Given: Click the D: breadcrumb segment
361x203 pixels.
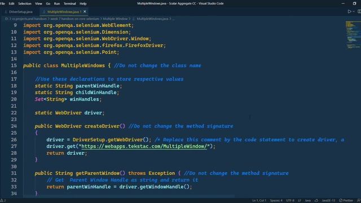Looking at the screenshot, I should coord(6,19).
